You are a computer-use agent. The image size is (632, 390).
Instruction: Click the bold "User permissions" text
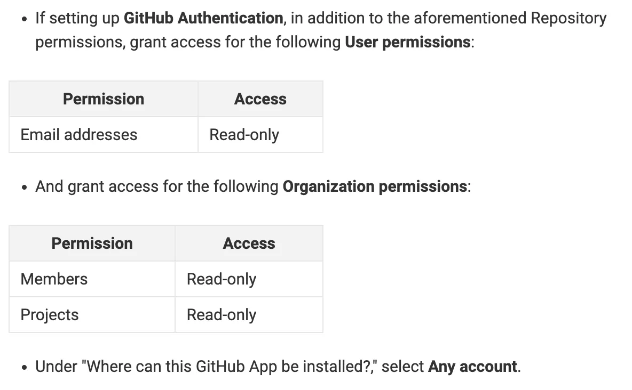point(408,42)
